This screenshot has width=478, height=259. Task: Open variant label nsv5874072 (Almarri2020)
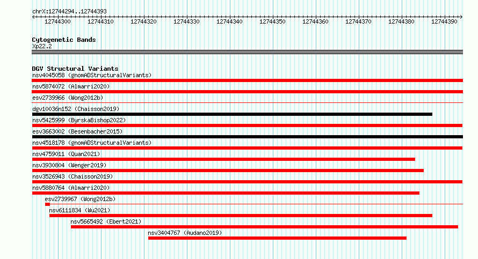(x=71, y=86)
